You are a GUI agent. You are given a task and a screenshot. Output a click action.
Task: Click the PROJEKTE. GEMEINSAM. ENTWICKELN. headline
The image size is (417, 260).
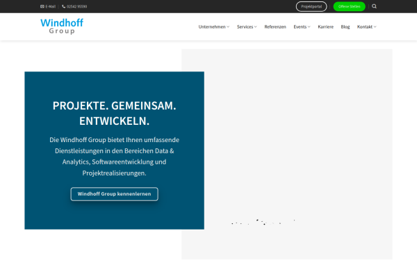pyautogui.click(x=115, y=113)
